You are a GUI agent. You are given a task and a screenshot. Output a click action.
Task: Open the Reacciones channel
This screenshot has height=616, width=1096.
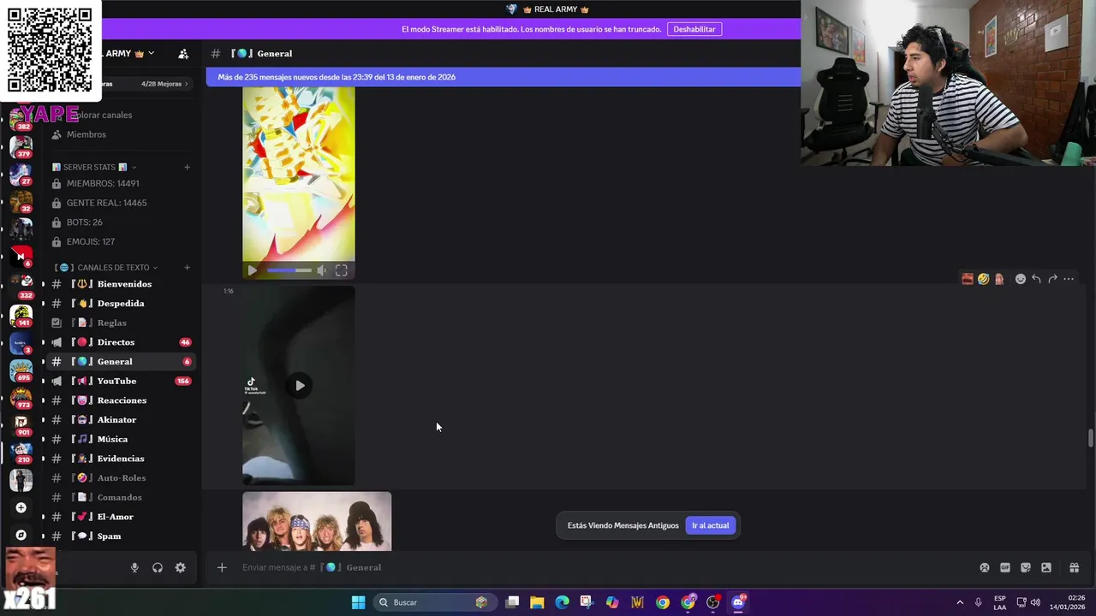click(121, 400)
